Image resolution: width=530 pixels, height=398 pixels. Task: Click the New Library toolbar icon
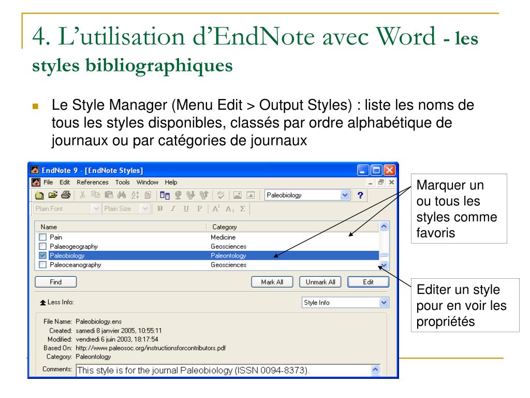(x=39, y=195)
